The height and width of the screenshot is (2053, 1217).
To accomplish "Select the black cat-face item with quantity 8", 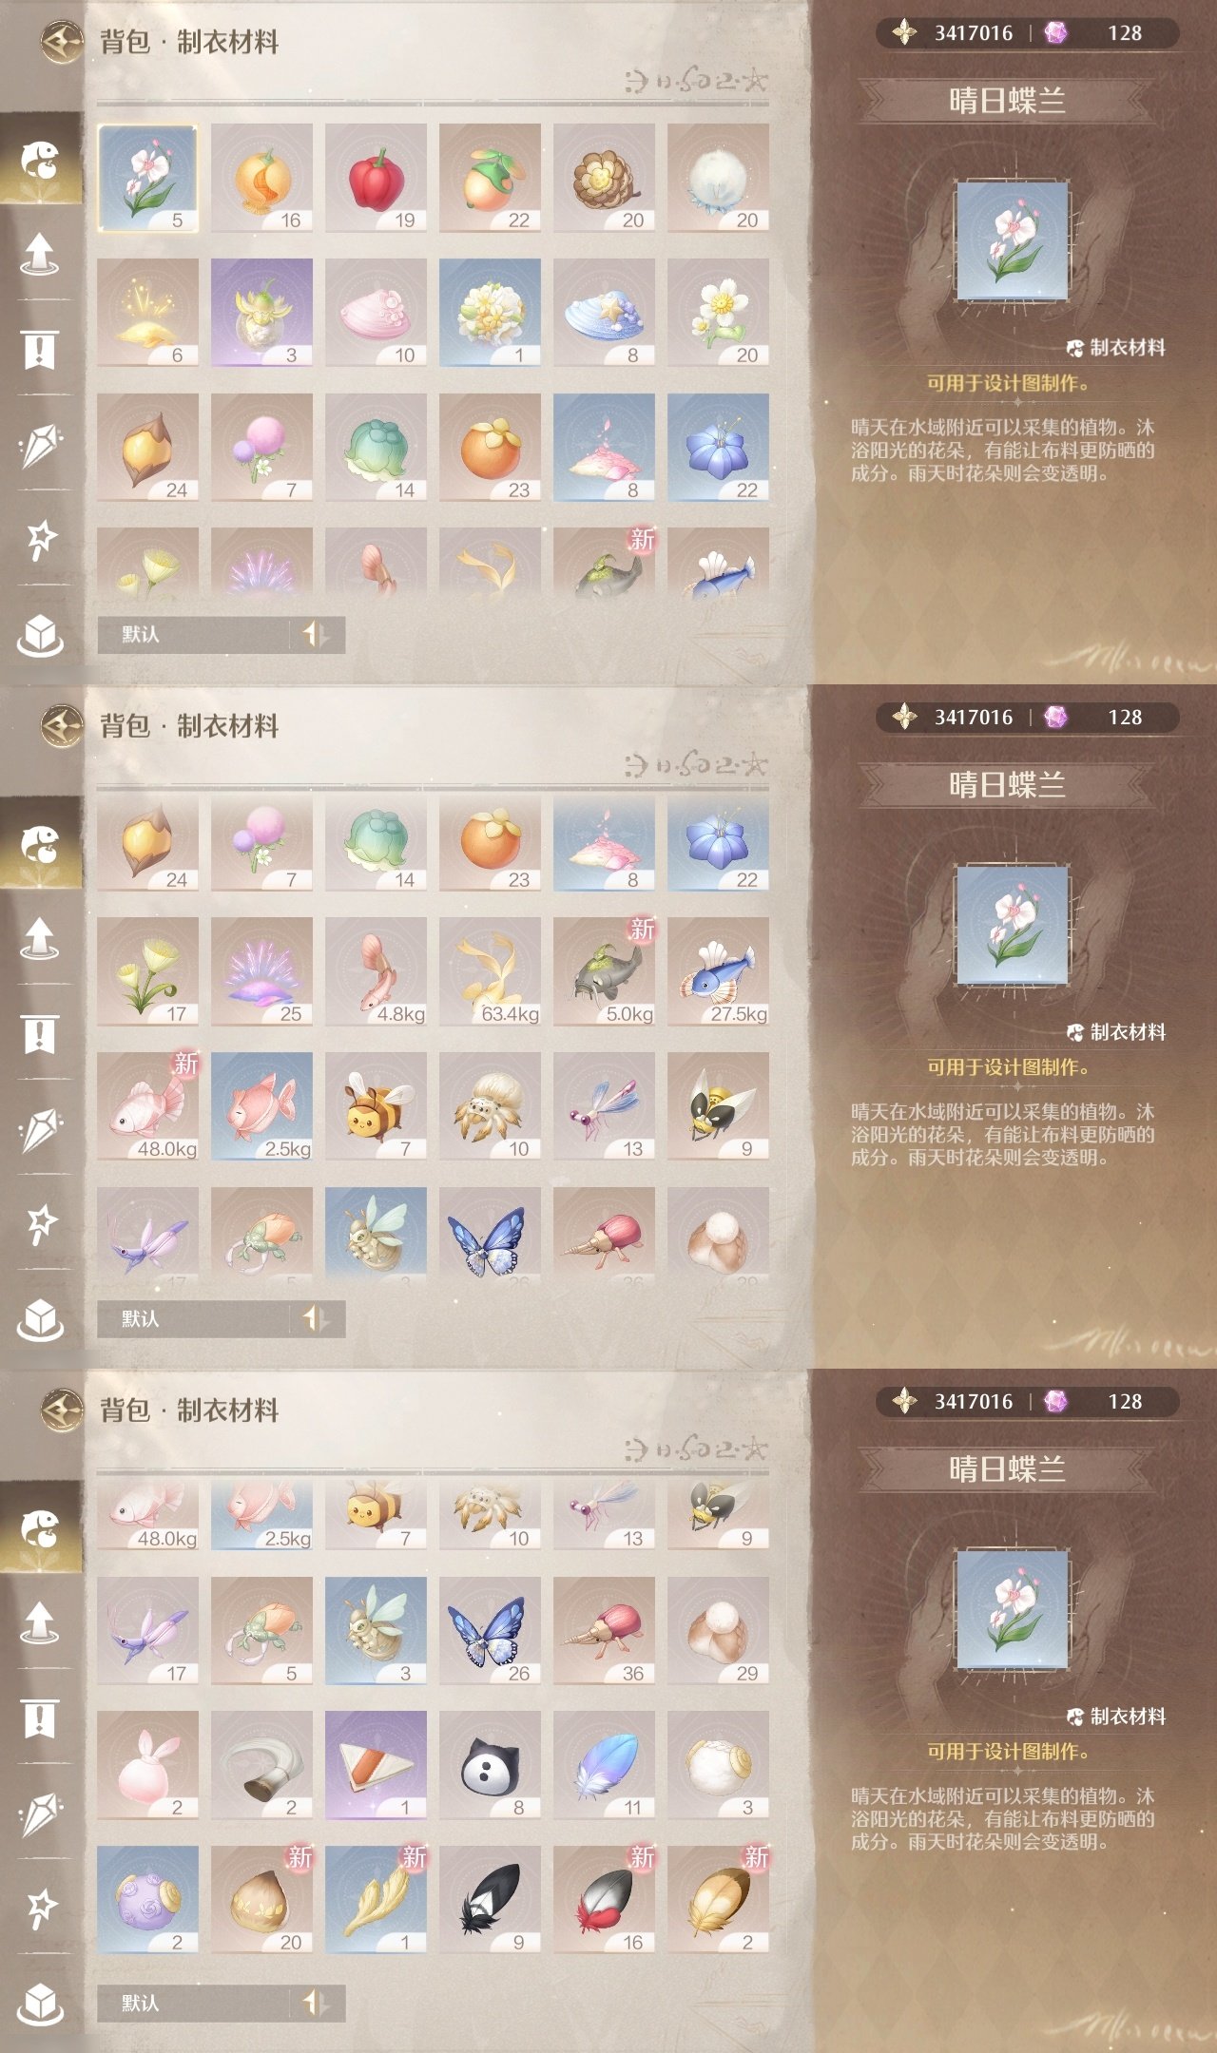I will tap(490, 1765).
